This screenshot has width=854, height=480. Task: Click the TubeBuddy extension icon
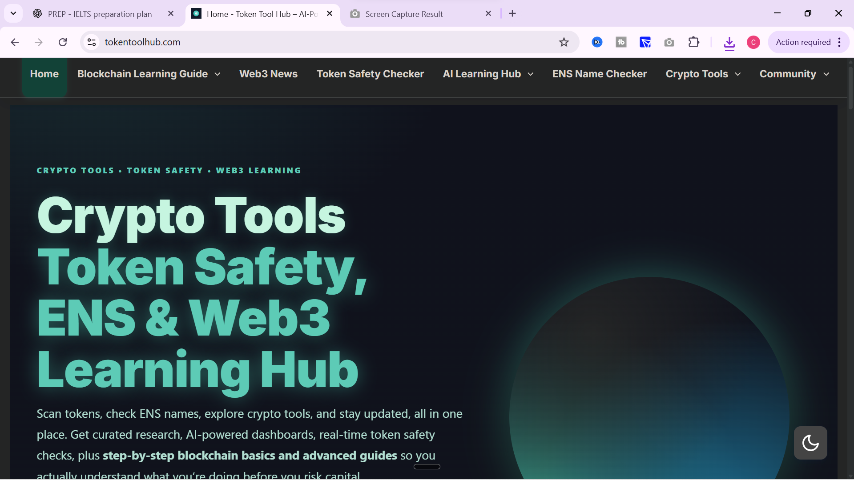pyautogui.click(x=621, y=42)
